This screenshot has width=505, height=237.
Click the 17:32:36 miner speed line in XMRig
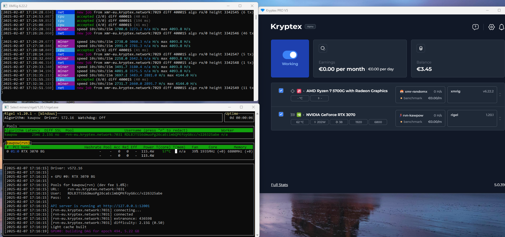pyautogui.click(x=99, y=84)
